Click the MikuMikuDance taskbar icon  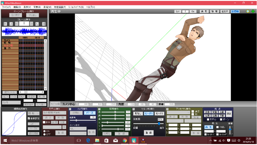(x=134, y=140)
